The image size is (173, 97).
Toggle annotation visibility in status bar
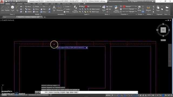point(141,95)
